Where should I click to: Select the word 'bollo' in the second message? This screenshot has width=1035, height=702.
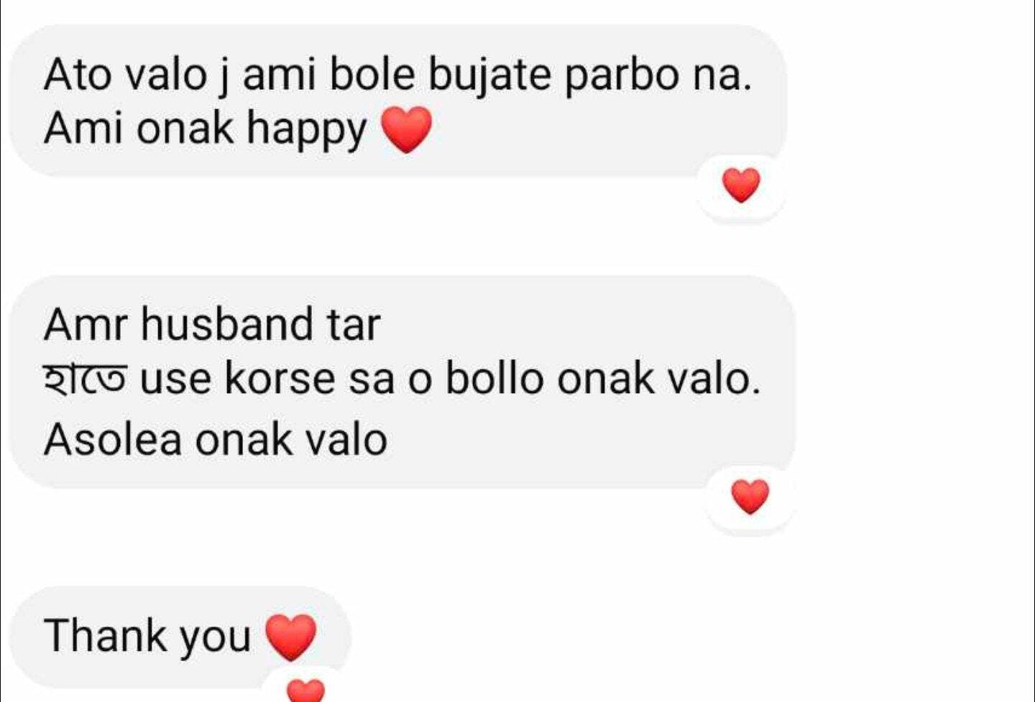point(494,378)
